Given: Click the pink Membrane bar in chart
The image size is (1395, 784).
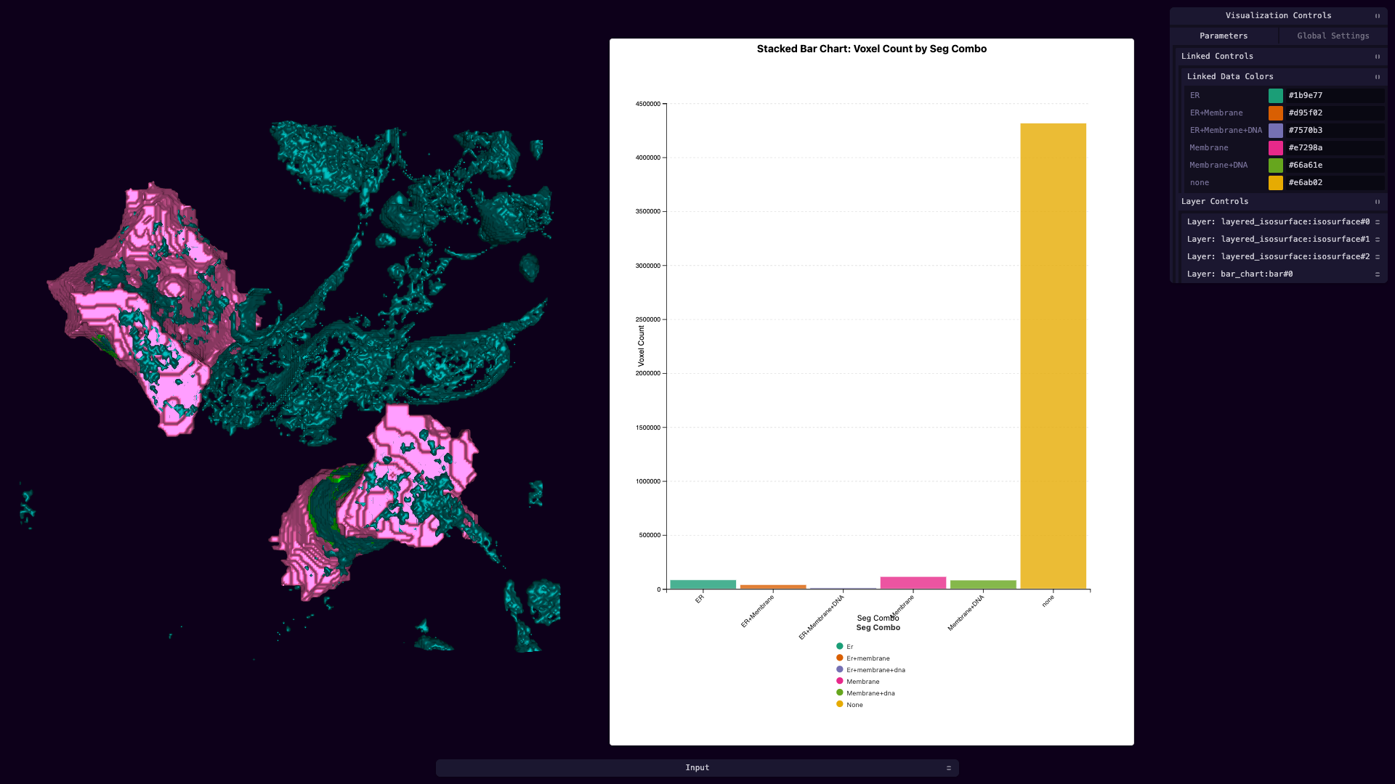Looking at the screenshot, I should pyautogui.click(x=913, y=583).
